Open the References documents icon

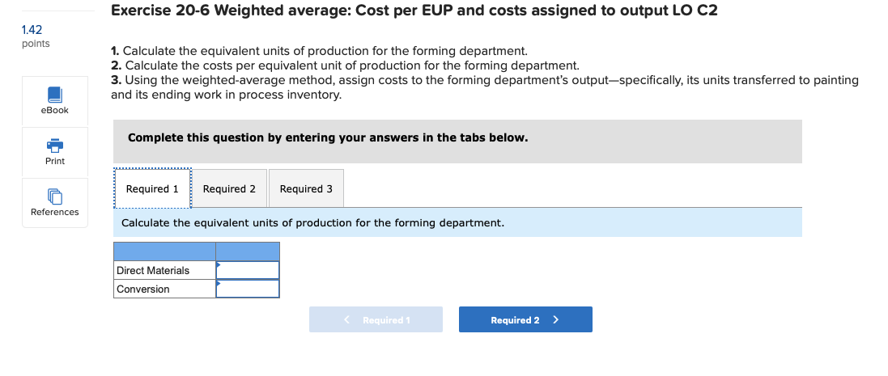(x=54, y=196)
